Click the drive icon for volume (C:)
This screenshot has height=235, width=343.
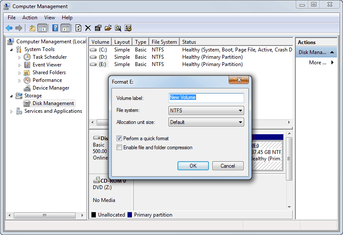93,50
